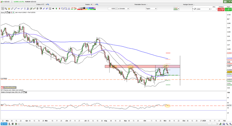232x126 pixels.
Task: Click the green Kauf buy button
Action: point(228,10)
